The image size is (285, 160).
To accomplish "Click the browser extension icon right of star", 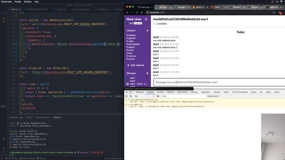I will click(x=281, y=12).
